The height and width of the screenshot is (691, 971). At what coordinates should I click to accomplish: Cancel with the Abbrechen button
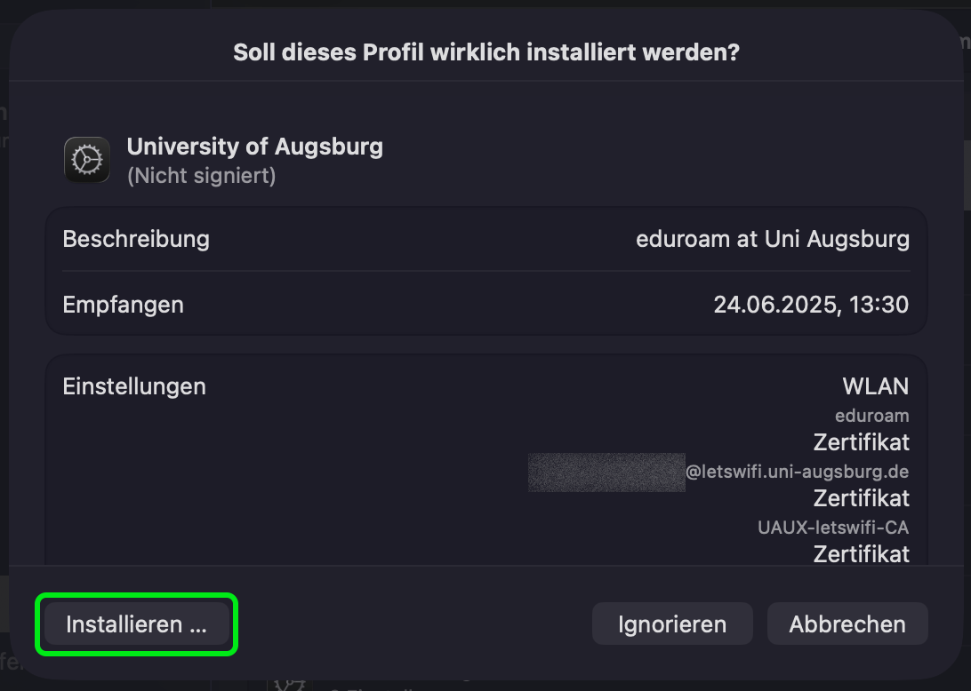(847, 624)
